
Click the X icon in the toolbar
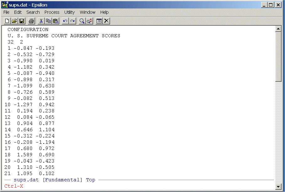[x=107, y=21]
